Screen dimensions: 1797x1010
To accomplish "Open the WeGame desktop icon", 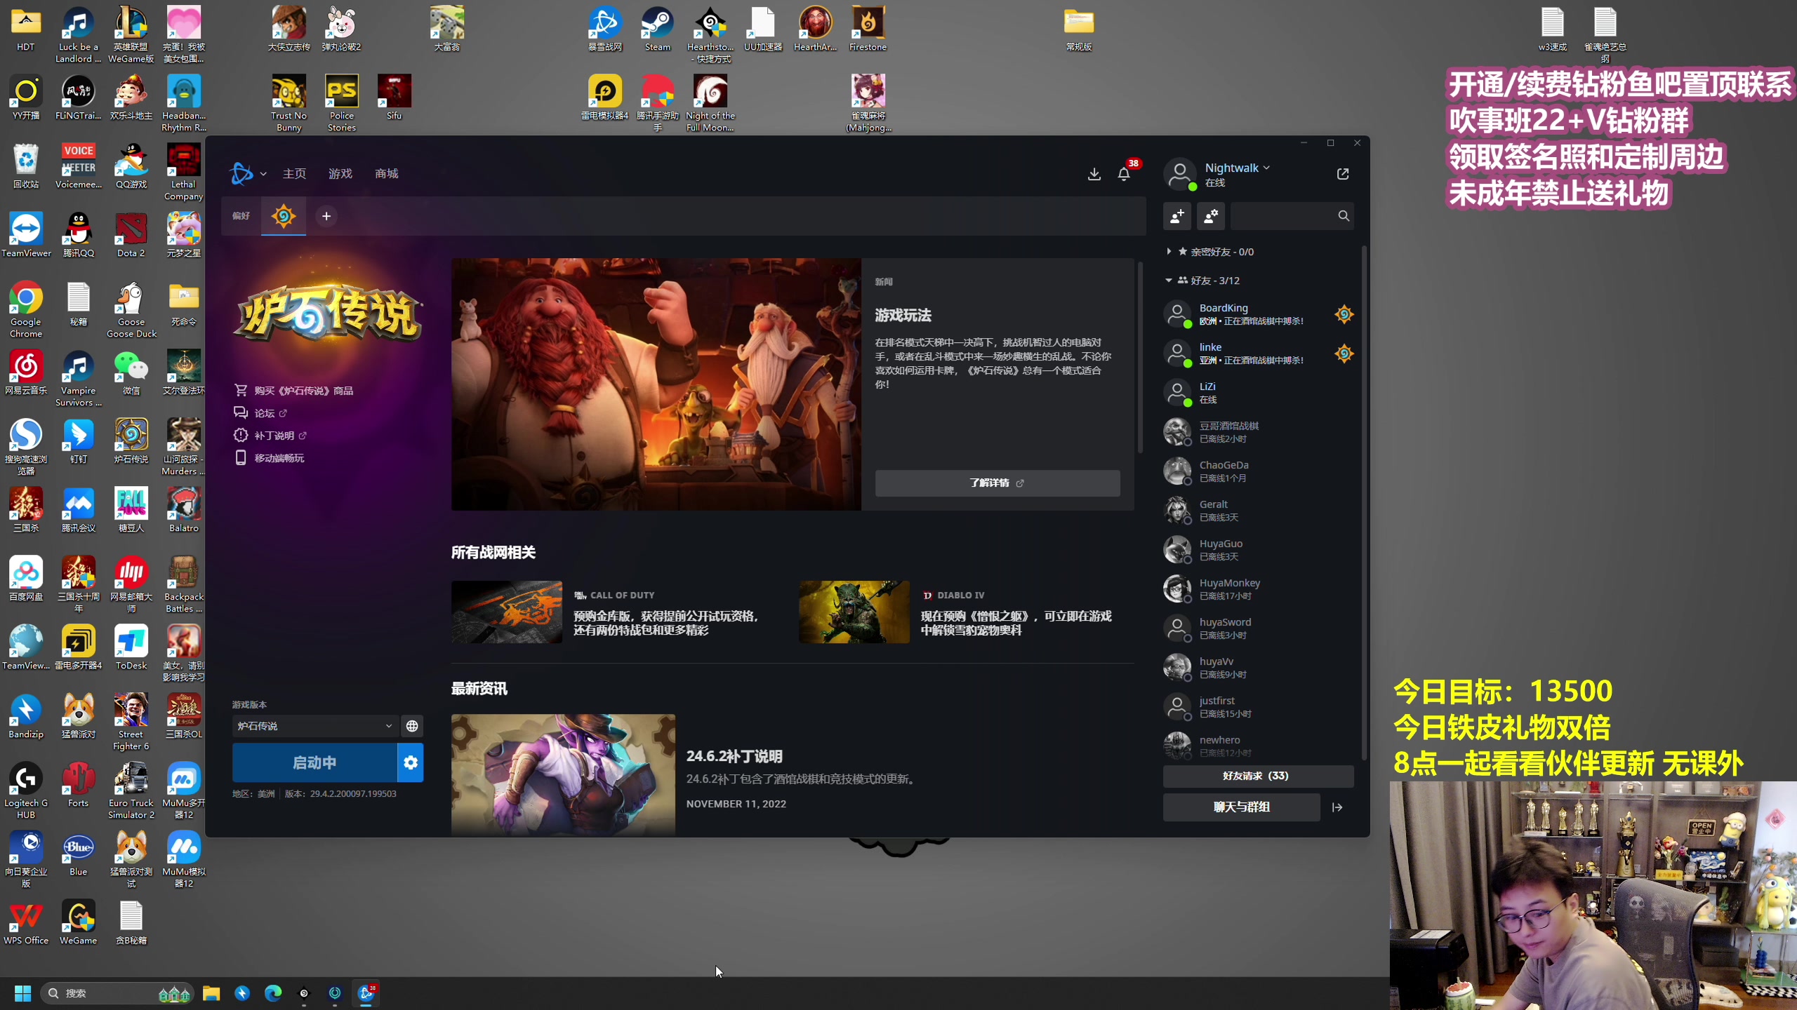I will [x=79, y=922].
